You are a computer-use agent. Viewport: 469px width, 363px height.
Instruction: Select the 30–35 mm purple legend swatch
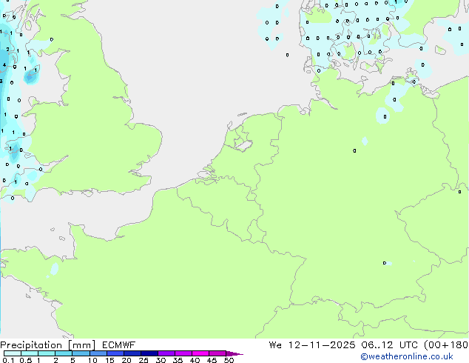click(166, 353)
